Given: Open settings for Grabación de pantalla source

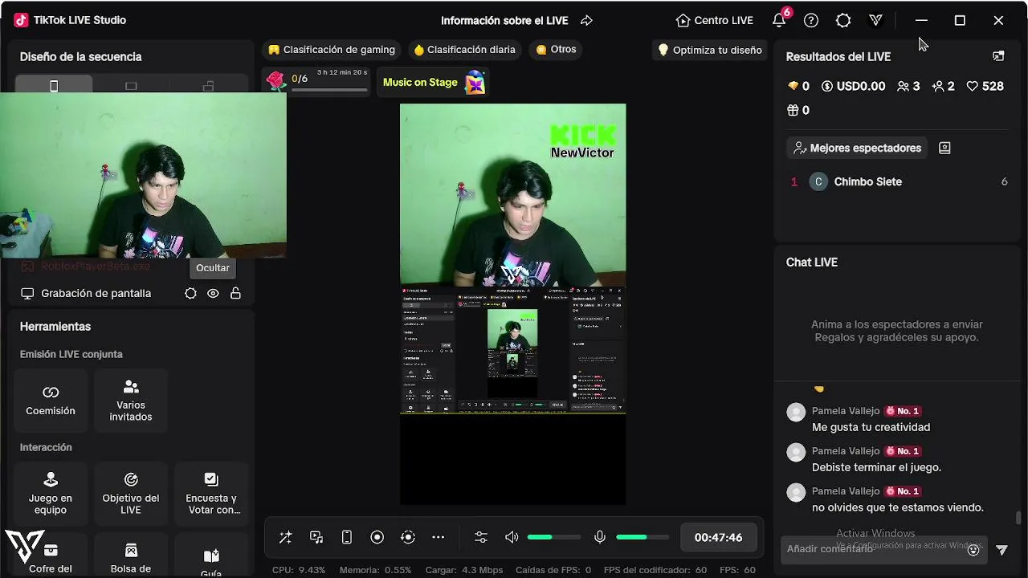Looking at the screenshot, I should tap(190, 294).
